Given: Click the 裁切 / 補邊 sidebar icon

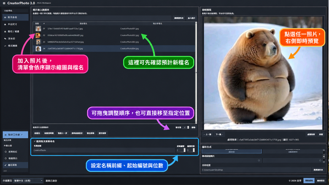Looking at the screenshot, I should point(5,32).
